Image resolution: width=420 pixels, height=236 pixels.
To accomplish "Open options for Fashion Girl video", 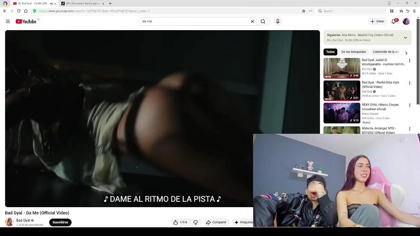I will (x=409, y=61).
